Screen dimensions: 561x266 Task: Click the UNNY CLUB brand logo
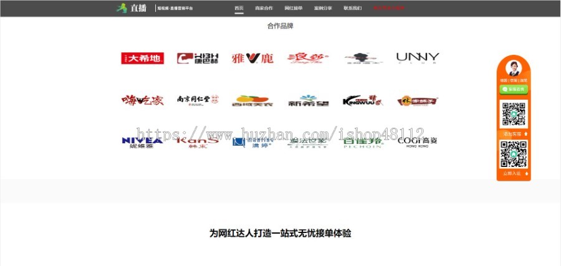click(418, 58)
